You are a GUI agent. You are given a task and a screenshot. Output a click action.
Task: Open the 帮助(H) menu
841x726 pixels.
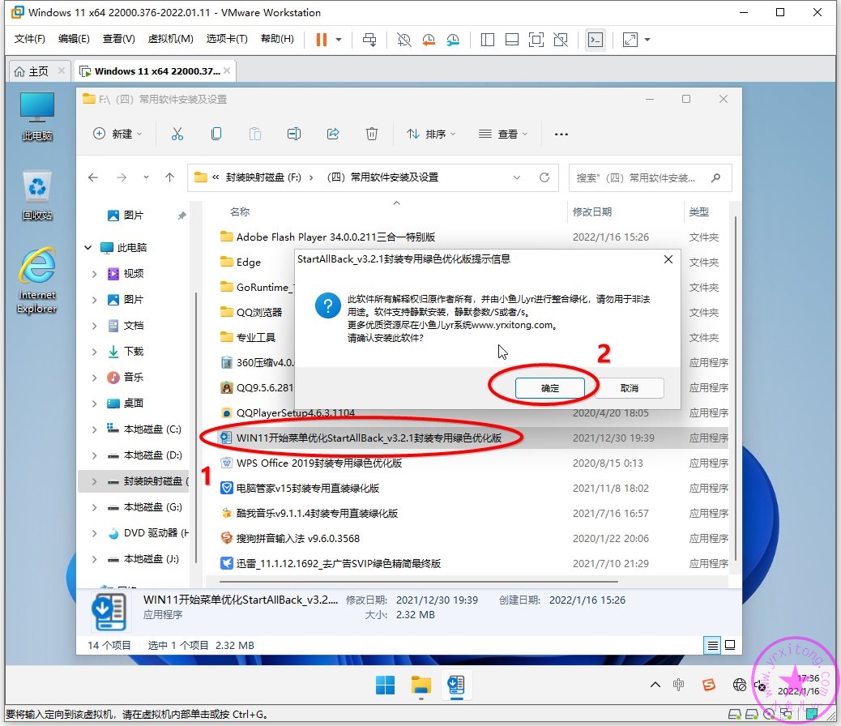[x=277, y=39]
